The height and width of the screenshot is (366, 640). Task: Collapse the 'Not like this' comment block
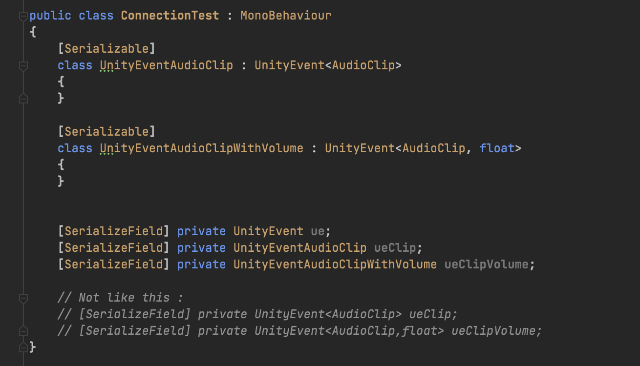[x=23, y=298]
